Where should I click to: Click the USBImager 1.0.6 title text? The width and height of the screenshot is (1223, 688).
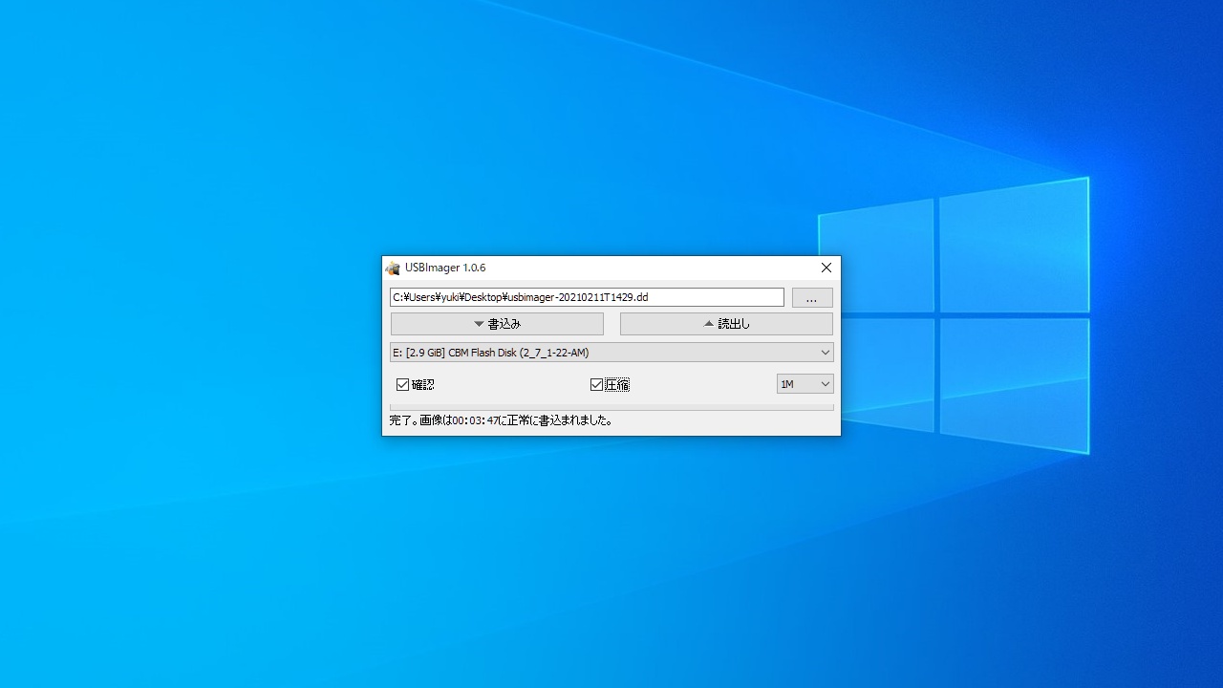tap(445, 269)
